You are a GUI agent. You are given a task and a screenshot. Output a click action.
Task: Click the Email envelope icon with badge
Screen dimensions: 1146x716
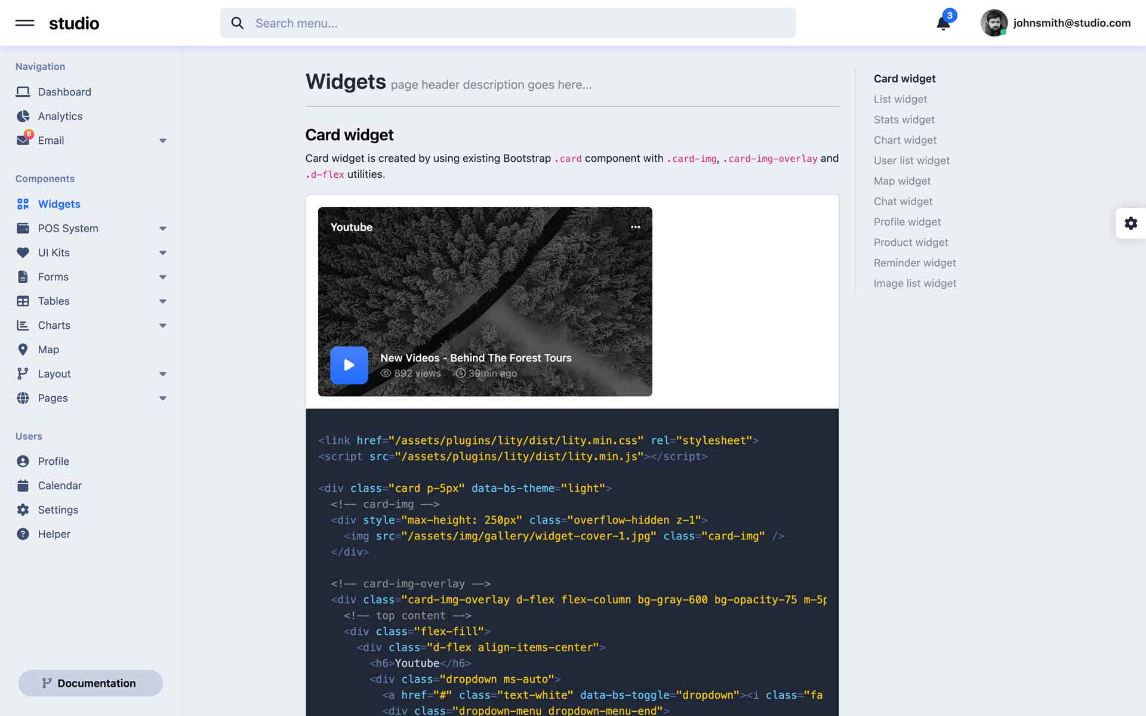coord(23,141)
